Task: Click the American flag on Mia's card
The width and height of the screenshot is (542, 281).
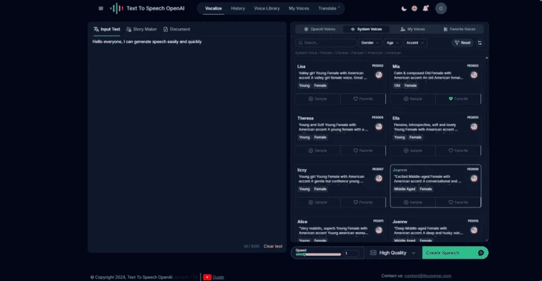Action: tap(474, 75)
